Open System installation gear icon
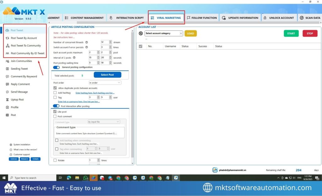This screenshot has width=322, height=196. pyautogui.click(x=11, y=145)
